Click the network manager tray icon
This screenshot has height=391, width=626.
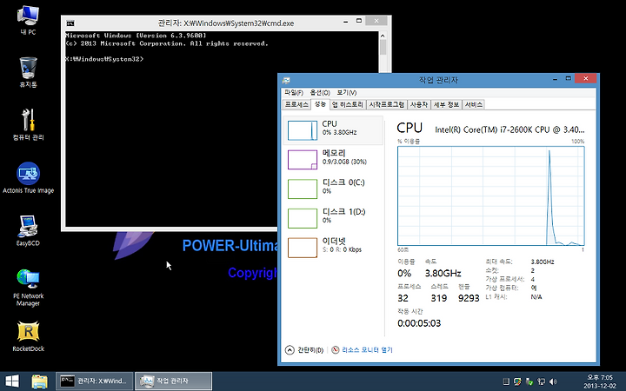518,381
